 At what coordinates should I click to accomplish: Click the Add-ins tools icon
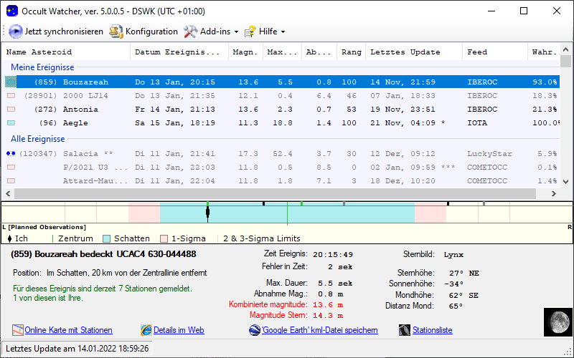pos(190,32)
